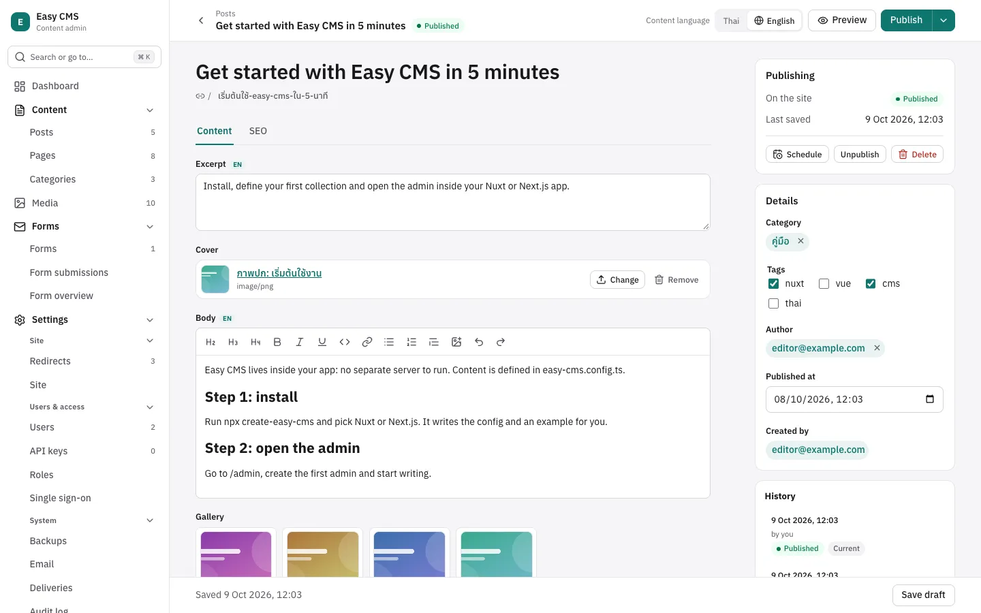Open the Publish dropdown arrow
The height and width of the screenshot is (613, 981).
944,20
